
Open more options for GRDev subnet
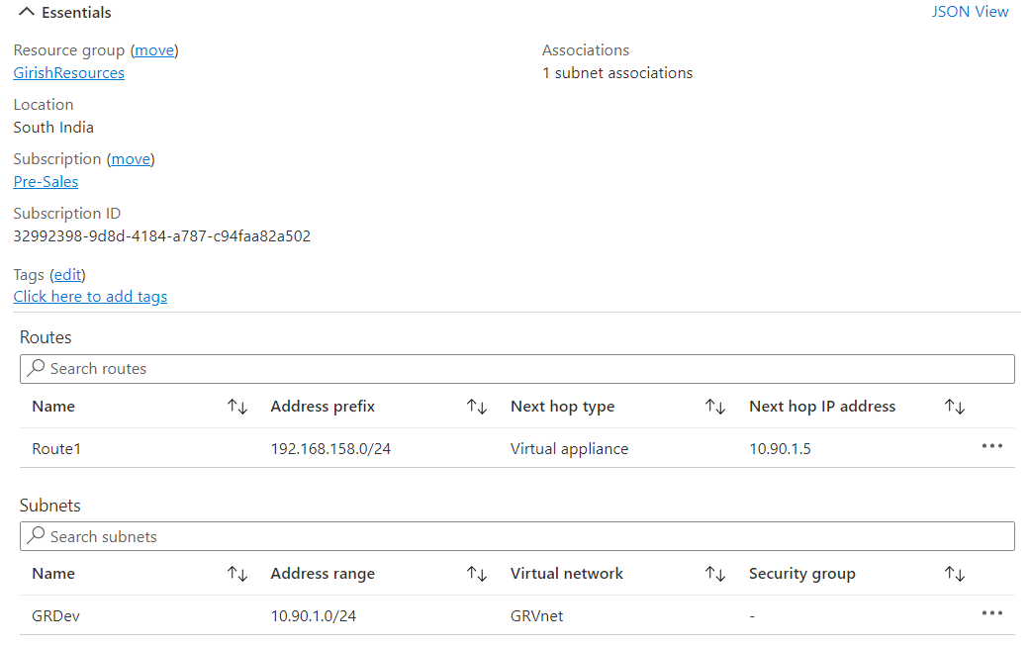click(x=991, y=613)
